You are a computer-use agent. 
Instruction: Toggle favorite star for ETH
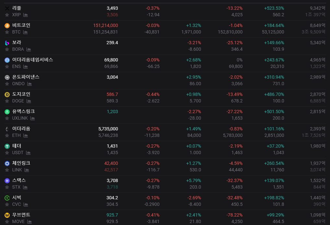point(7,136)
